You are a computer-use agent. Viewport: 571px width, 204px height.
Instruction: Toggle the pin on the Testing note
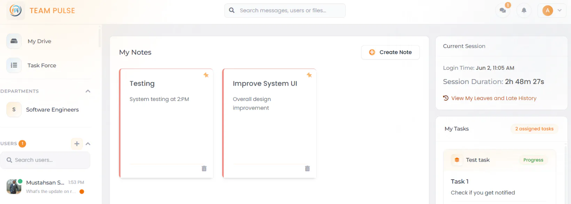pyautogui.click(x=206, y=75)
